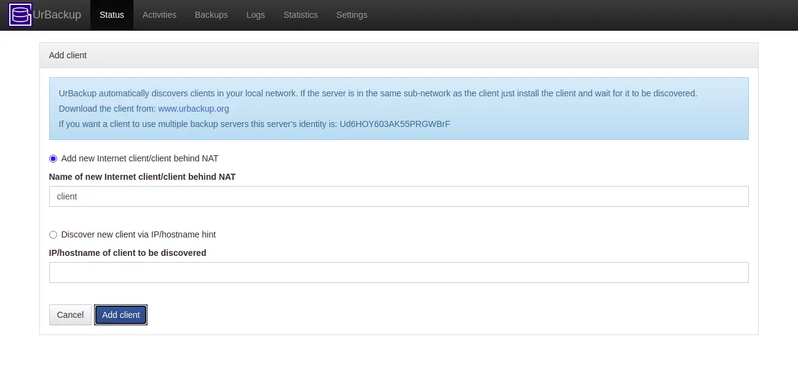Screen dimensions: 798x367
Task: Click the Cancel button
Action: (70, 315)
